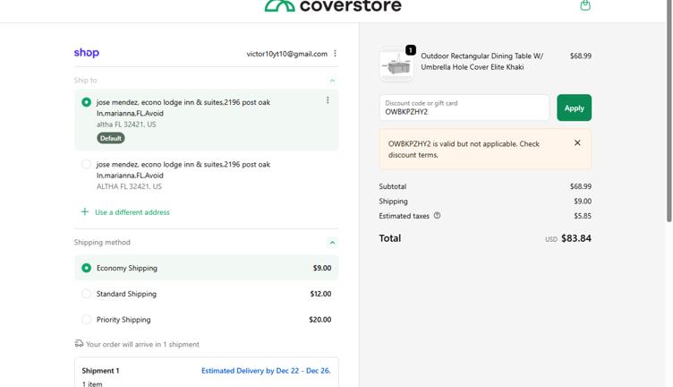The height and width of the screenshot is (387, 673).
Task: Click the email victor10yt10@gmail.com
Action: [286, 54]
